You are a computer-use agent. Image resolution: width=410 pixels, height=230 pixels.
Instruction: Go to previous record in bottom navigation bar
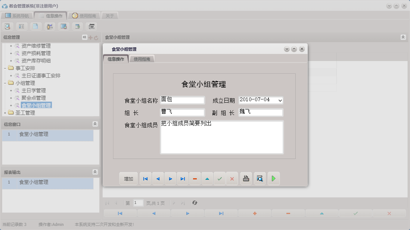point(154,213)
